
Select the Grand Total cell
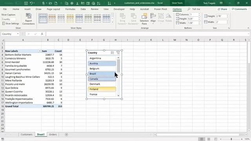click(23, 106)
